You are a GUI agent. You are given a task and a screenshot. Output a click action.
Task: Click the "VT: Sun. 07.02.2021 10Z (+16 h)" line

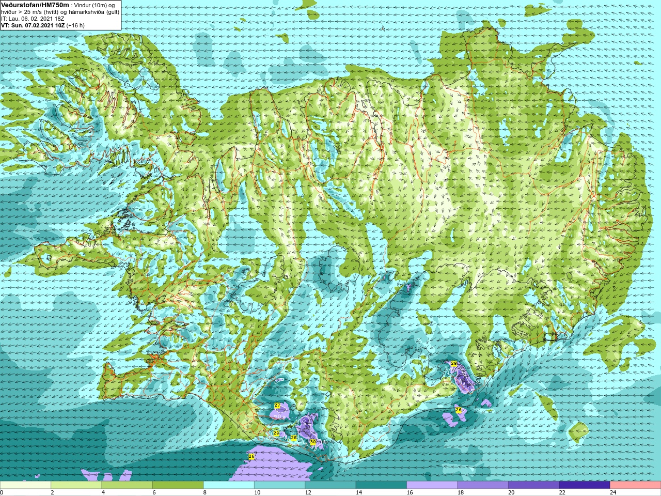[x=43, y=25]
